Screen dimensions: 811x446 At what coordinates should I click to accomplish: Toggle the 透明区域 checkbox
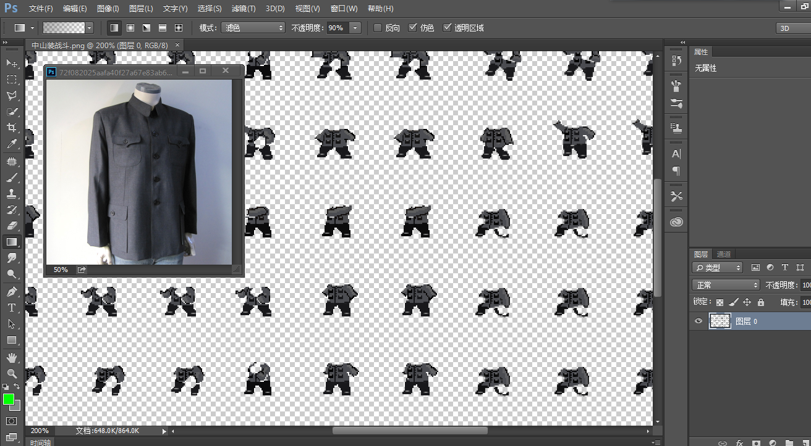tap(448, 28)
